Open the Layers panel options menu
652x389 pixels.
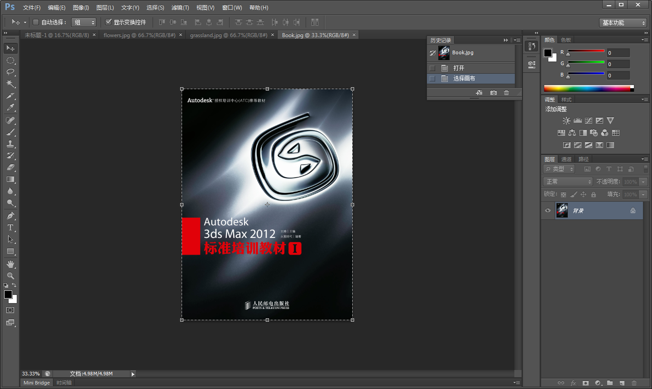(645, 159)
